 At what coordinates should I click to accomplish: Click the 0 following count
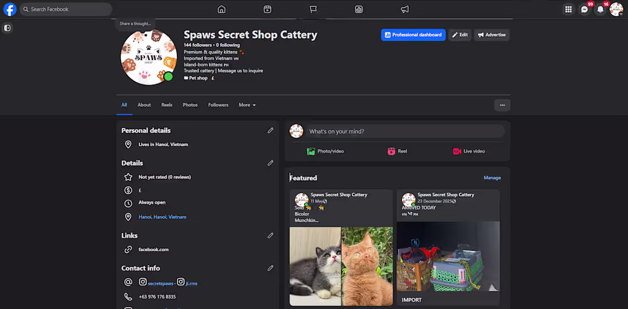pyautogui.click(x=228, y=45)
